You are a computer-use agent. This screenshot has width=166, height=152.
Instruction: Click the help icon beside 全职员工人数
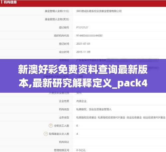[51, 126]
